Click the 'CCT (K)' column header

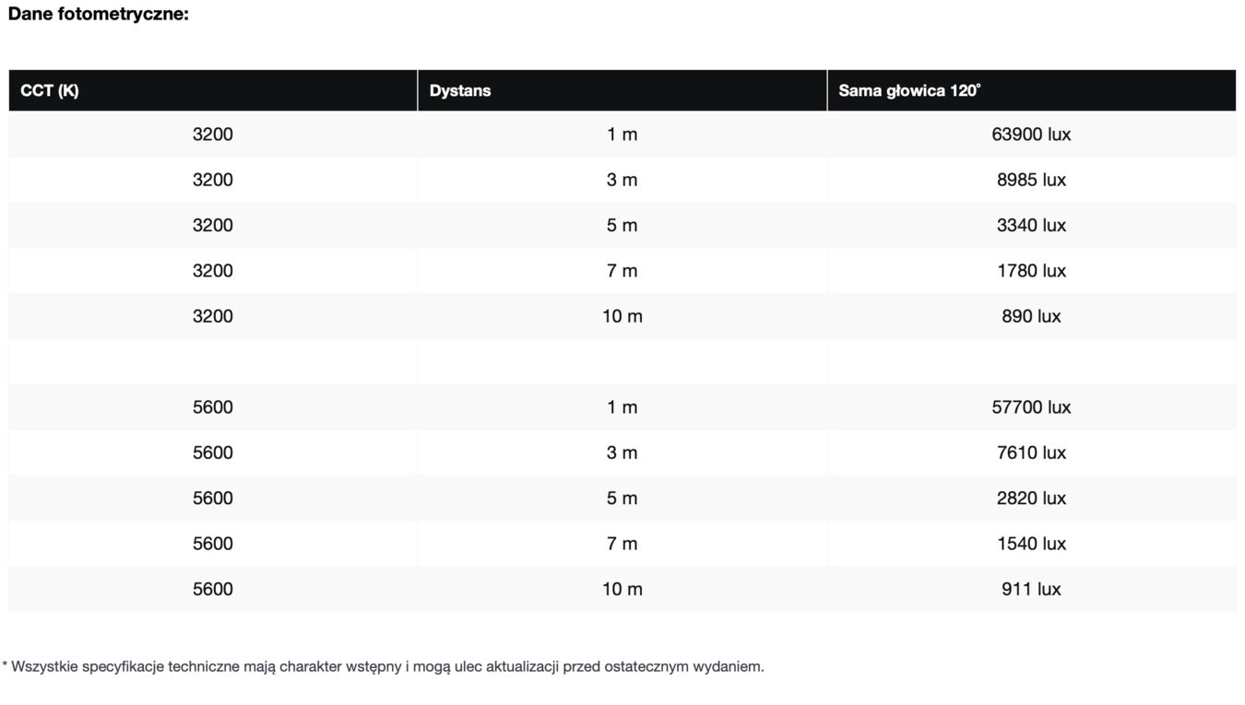tap(50, 90)
